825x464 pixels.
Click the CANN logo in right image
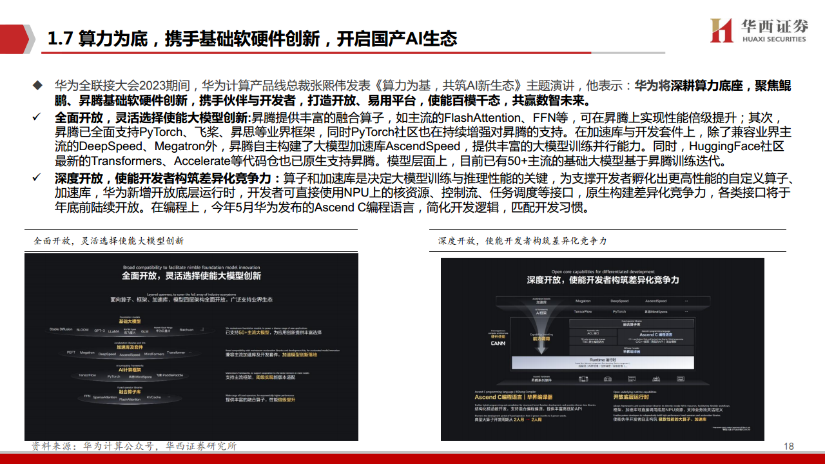click(498, 343)
